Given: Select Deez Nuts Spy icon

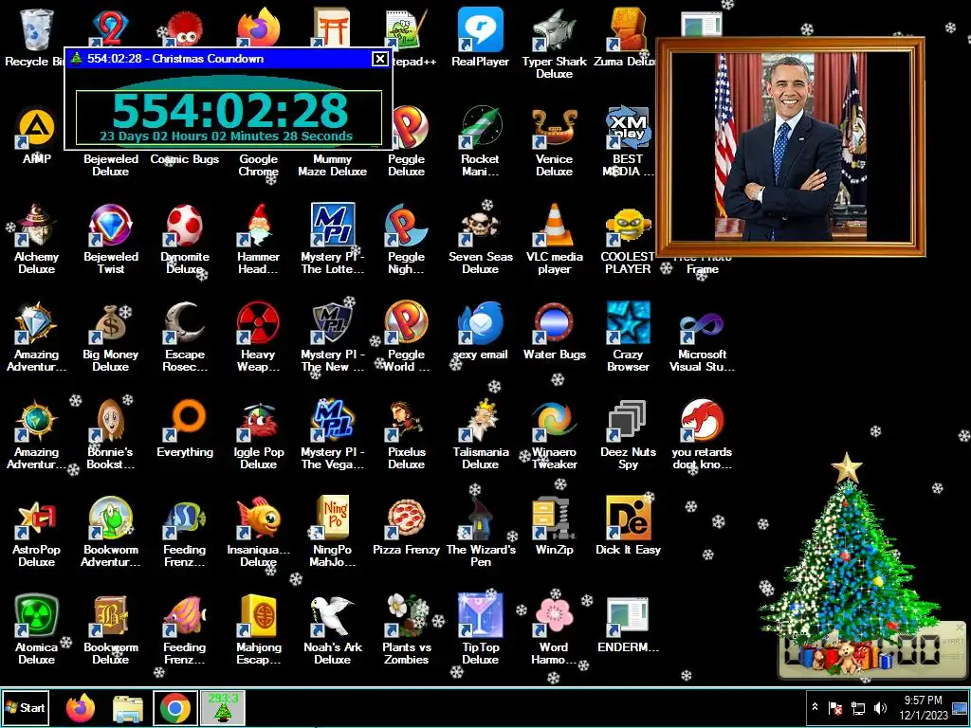Looking at the screenshot, I should click(628, 421).
